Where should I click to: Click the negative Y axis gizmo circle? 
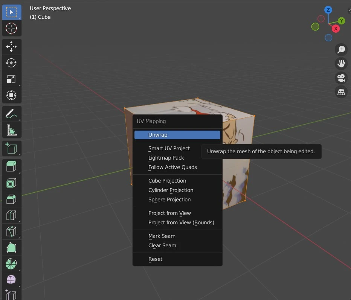[315, 27]
